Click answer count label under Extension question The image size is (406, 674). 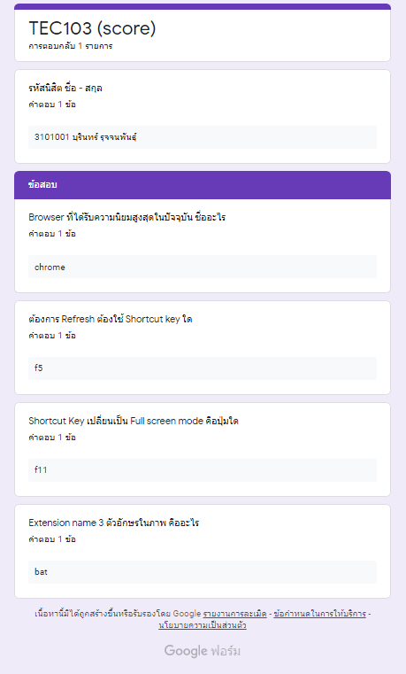tap(52, 539)
